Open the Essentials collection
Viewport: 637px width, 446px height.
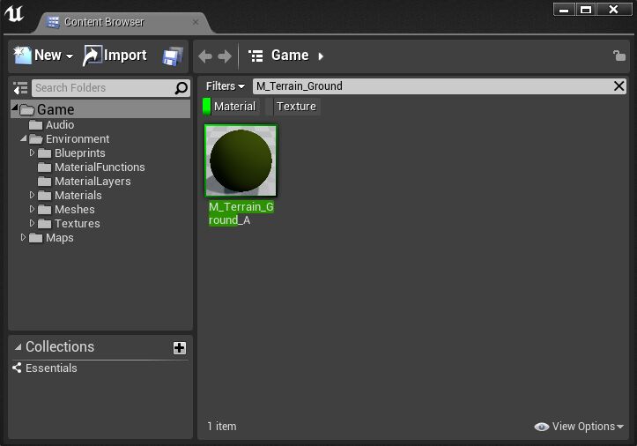[x=51, y=368]
